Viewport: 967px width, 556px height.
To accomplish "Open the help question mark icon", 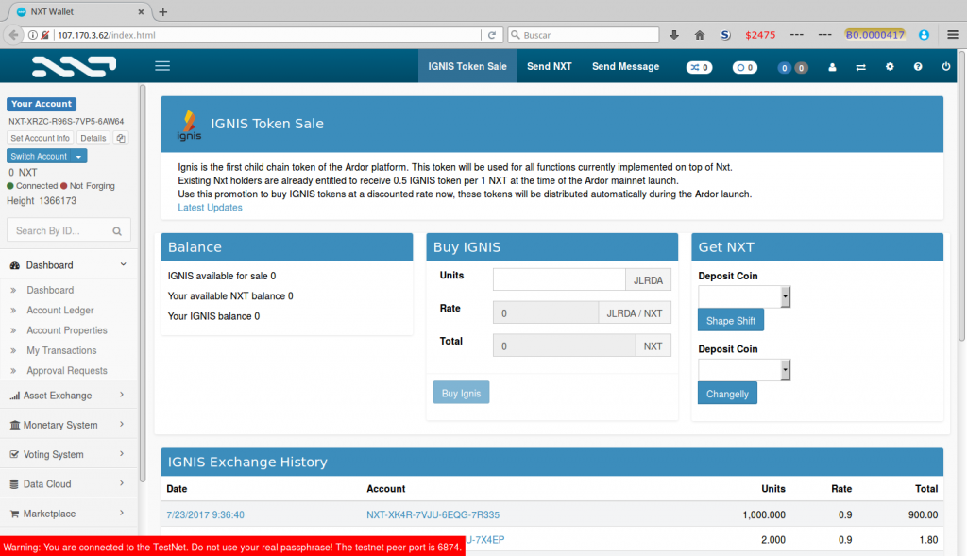I will point(918,67).
